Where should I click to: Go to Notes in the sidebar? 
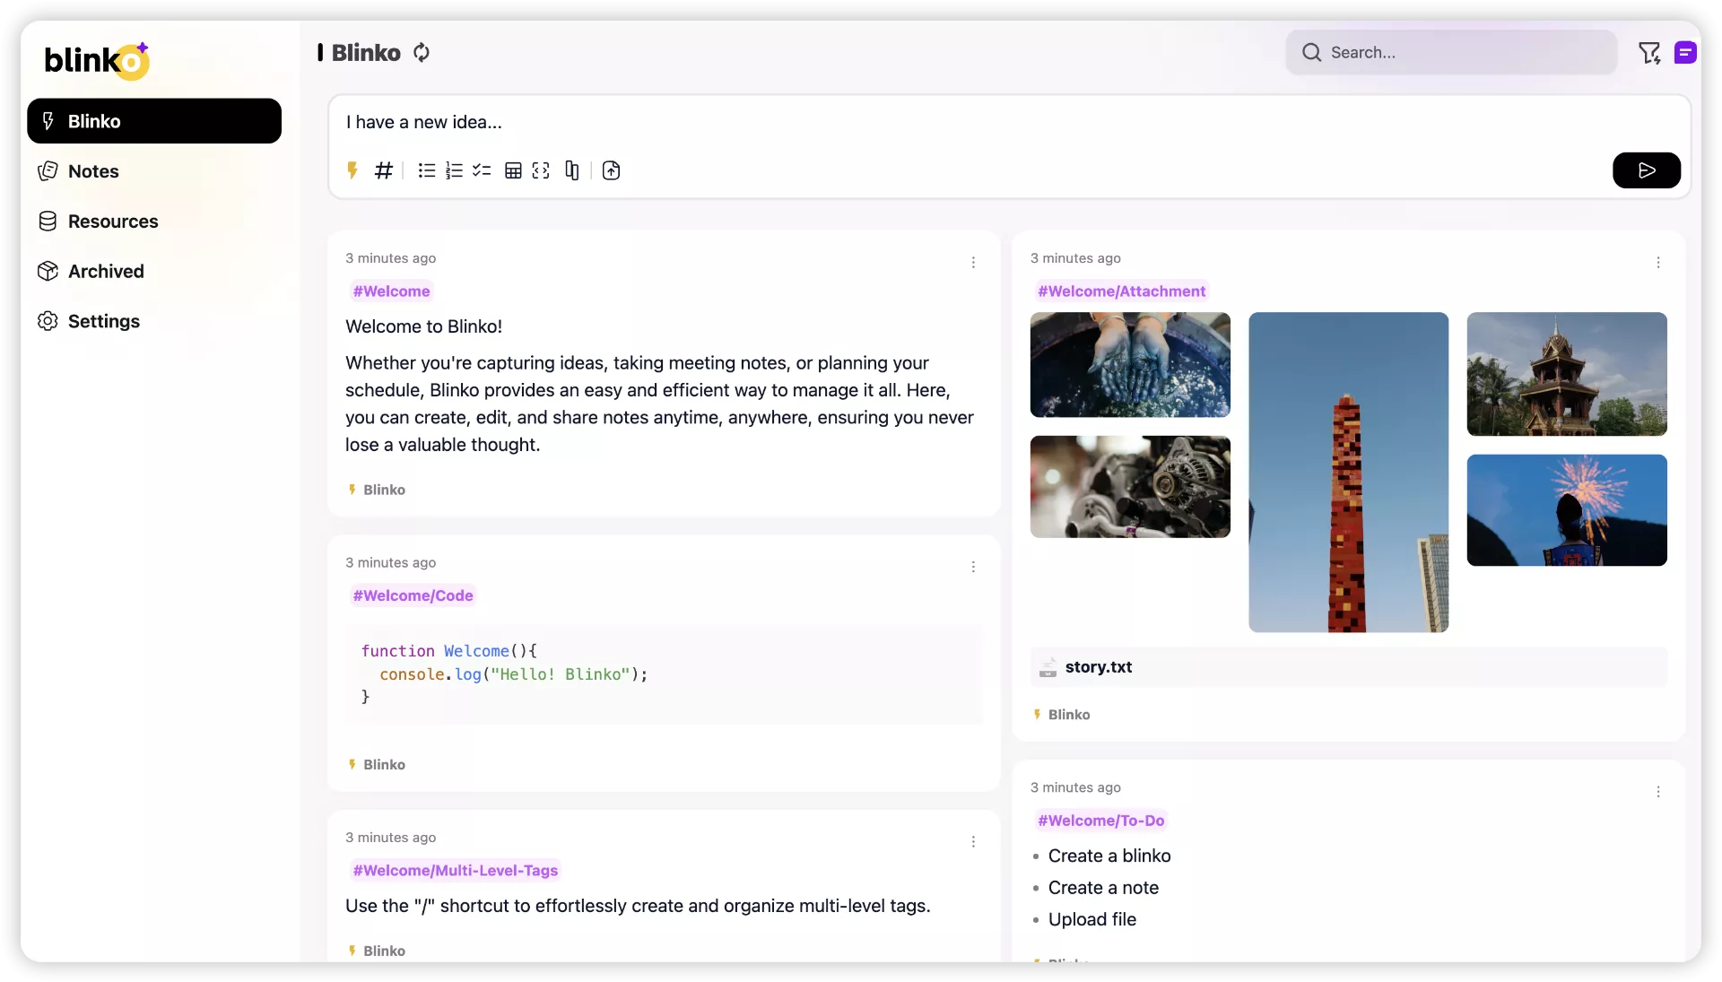[154, 171]
